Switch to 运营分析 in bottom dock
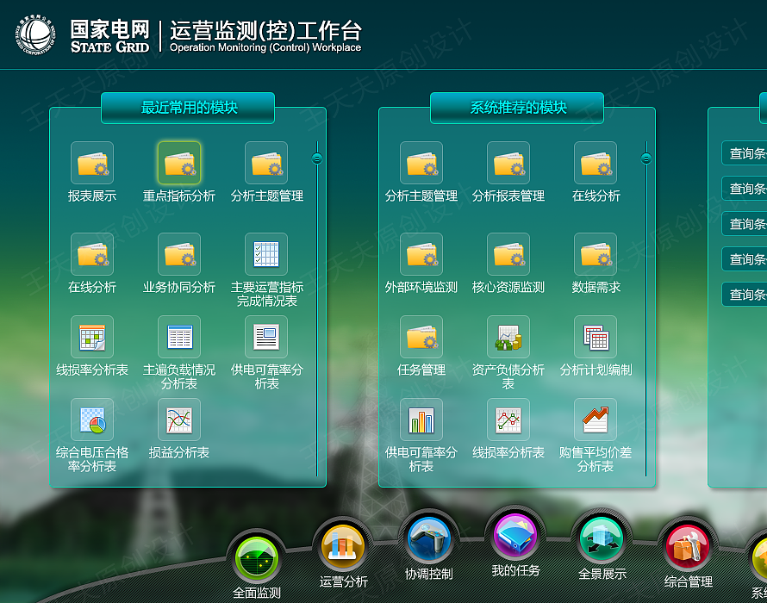The image size is (767, 603). (343, 547)
